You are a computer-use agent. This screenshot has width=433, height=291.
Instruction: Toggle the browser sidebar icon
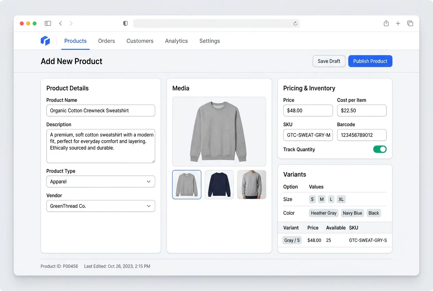tap(48, 23)
